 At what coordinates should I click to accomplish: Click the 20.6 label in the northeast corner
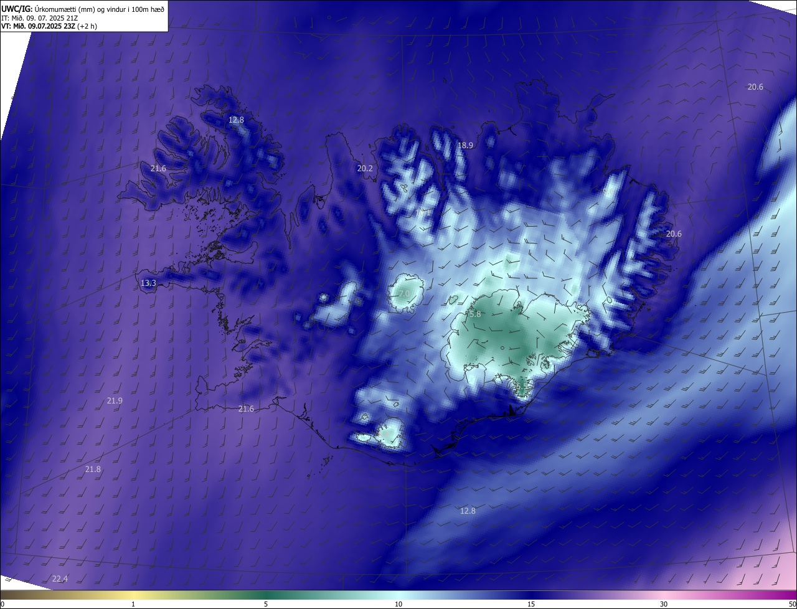(x=755, y=87)
